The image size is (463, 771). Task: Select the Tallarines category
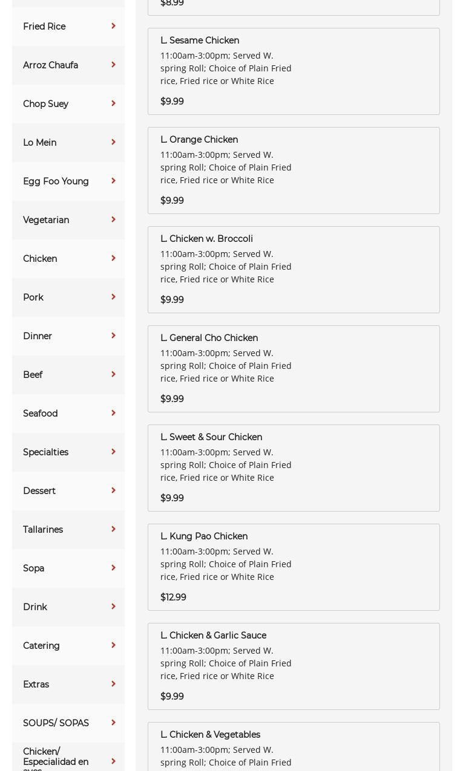[x=43, y=530]
